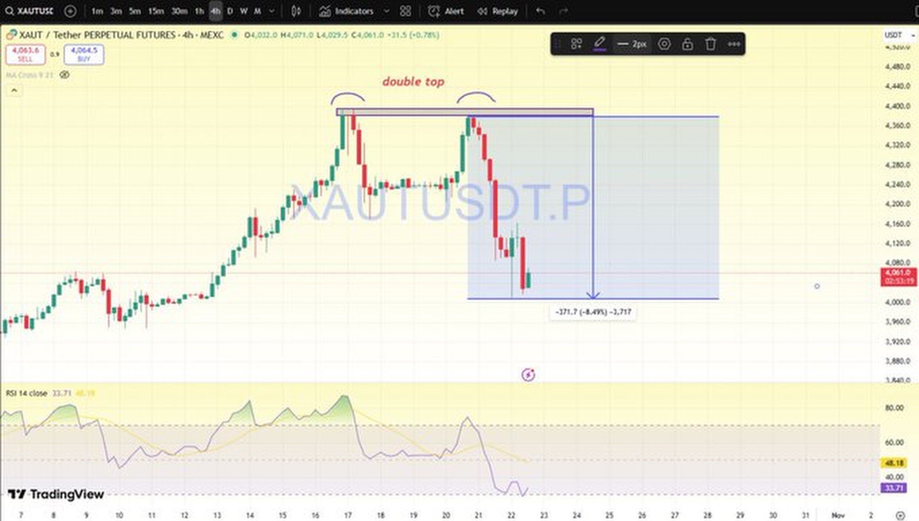Toggle MA Cross indicator visibility eye
919x521 pixels.
click(64, 75)
